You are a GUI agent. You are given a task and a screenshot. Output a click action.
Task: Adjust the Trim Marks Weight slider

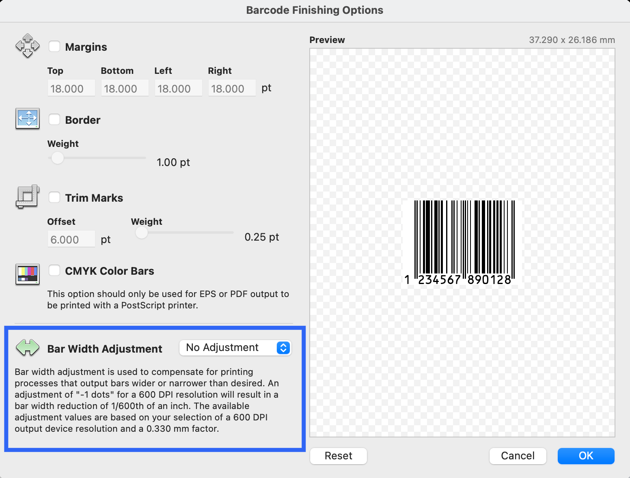click(185, 233)
